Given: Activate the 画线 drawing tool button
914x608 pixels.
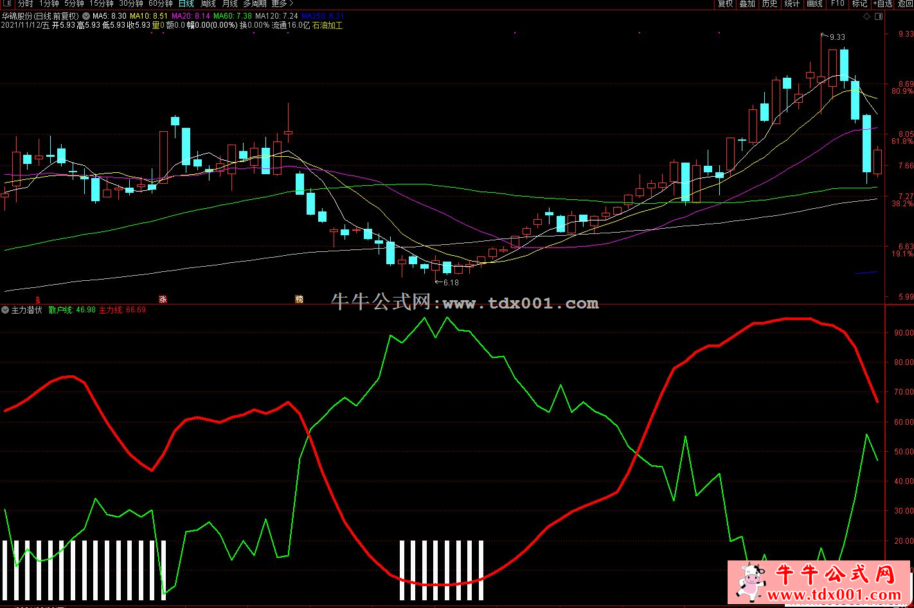Looking at the screenshot, I should (x=814, y=4).
